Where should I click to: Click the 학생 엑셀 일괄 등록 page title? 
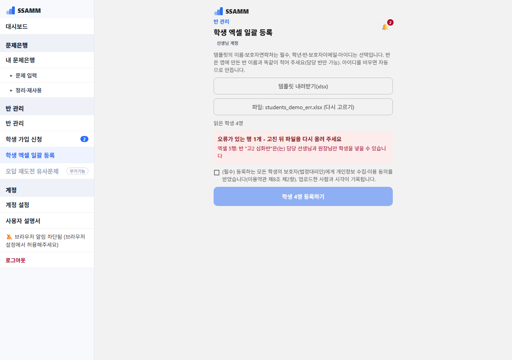pyautogui.click(x=243, y=33)
